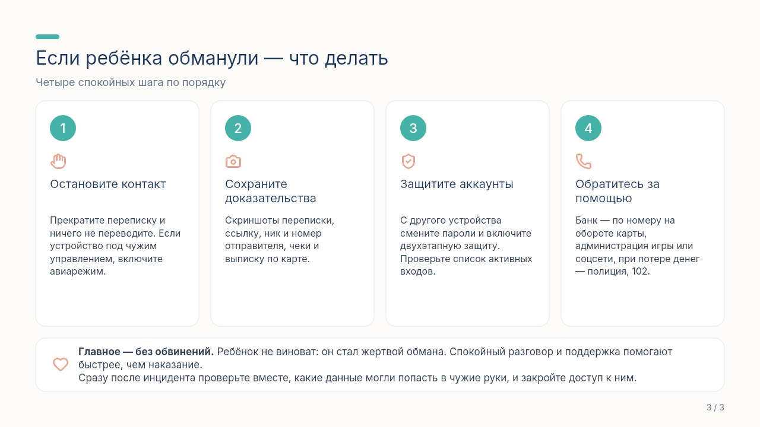This screenshot has width=760, height=427.
Task: Click the raised hand icon in card 1
Action: tap(58, 161)
